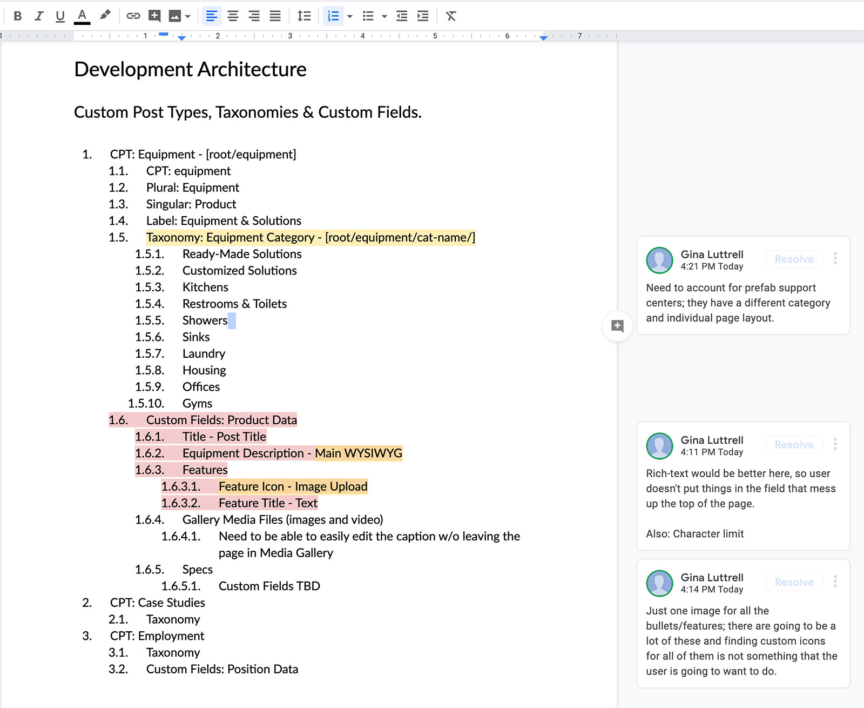Open line spacing options
Viewport: 864px width, 708px height.
[x=304, y=16]
